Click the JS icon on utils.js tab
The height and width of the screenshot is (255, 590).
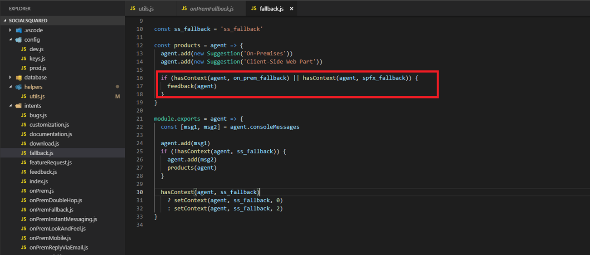coord(132,9)
